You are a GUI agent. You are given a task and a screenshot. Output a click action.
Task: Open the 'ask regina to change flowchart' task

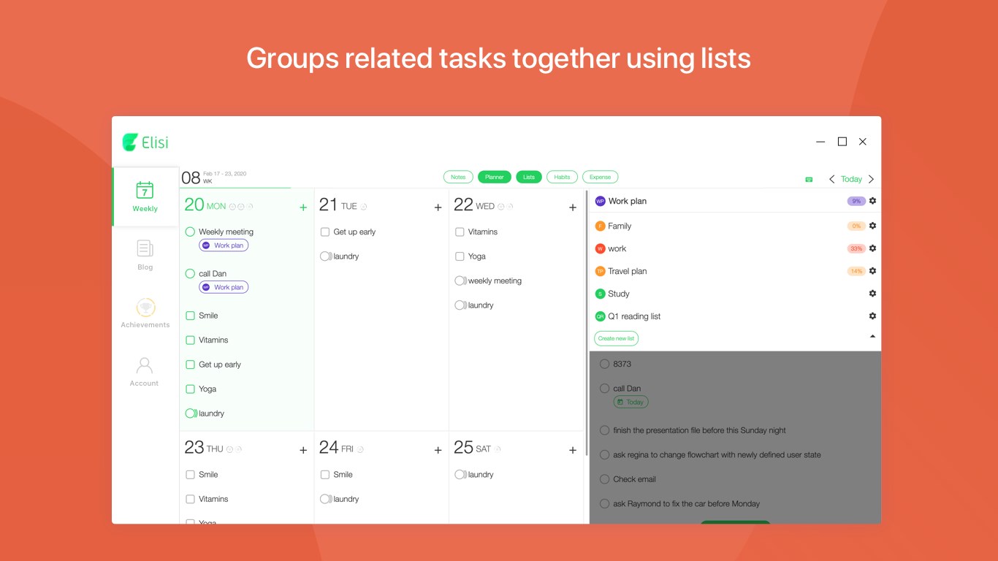(717, 454)
